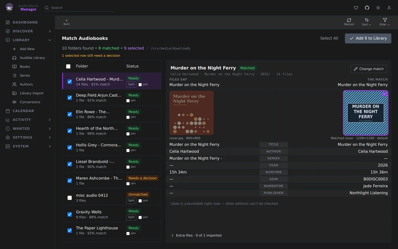
Task: Uncheck the Celia Hartwood folder row checkbox
Action: (x=70, y=82)
